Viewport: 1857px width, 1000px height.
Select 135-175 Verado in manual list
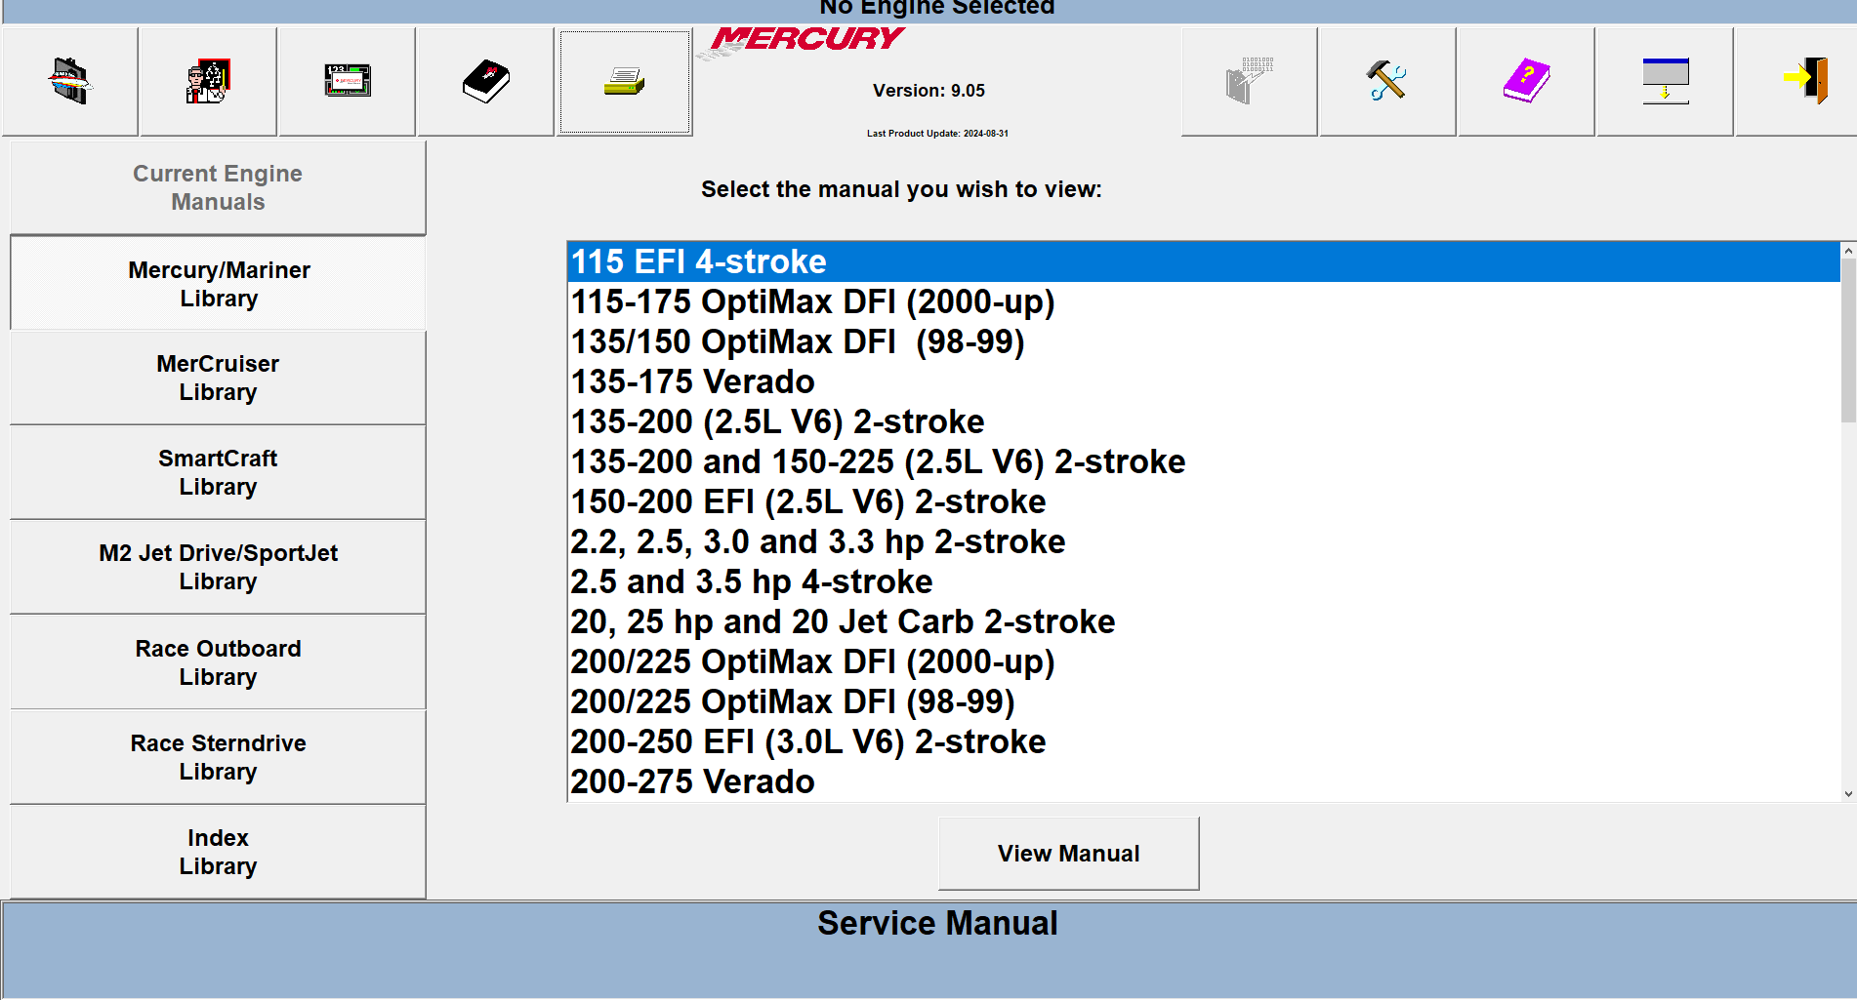(1203, 381)
